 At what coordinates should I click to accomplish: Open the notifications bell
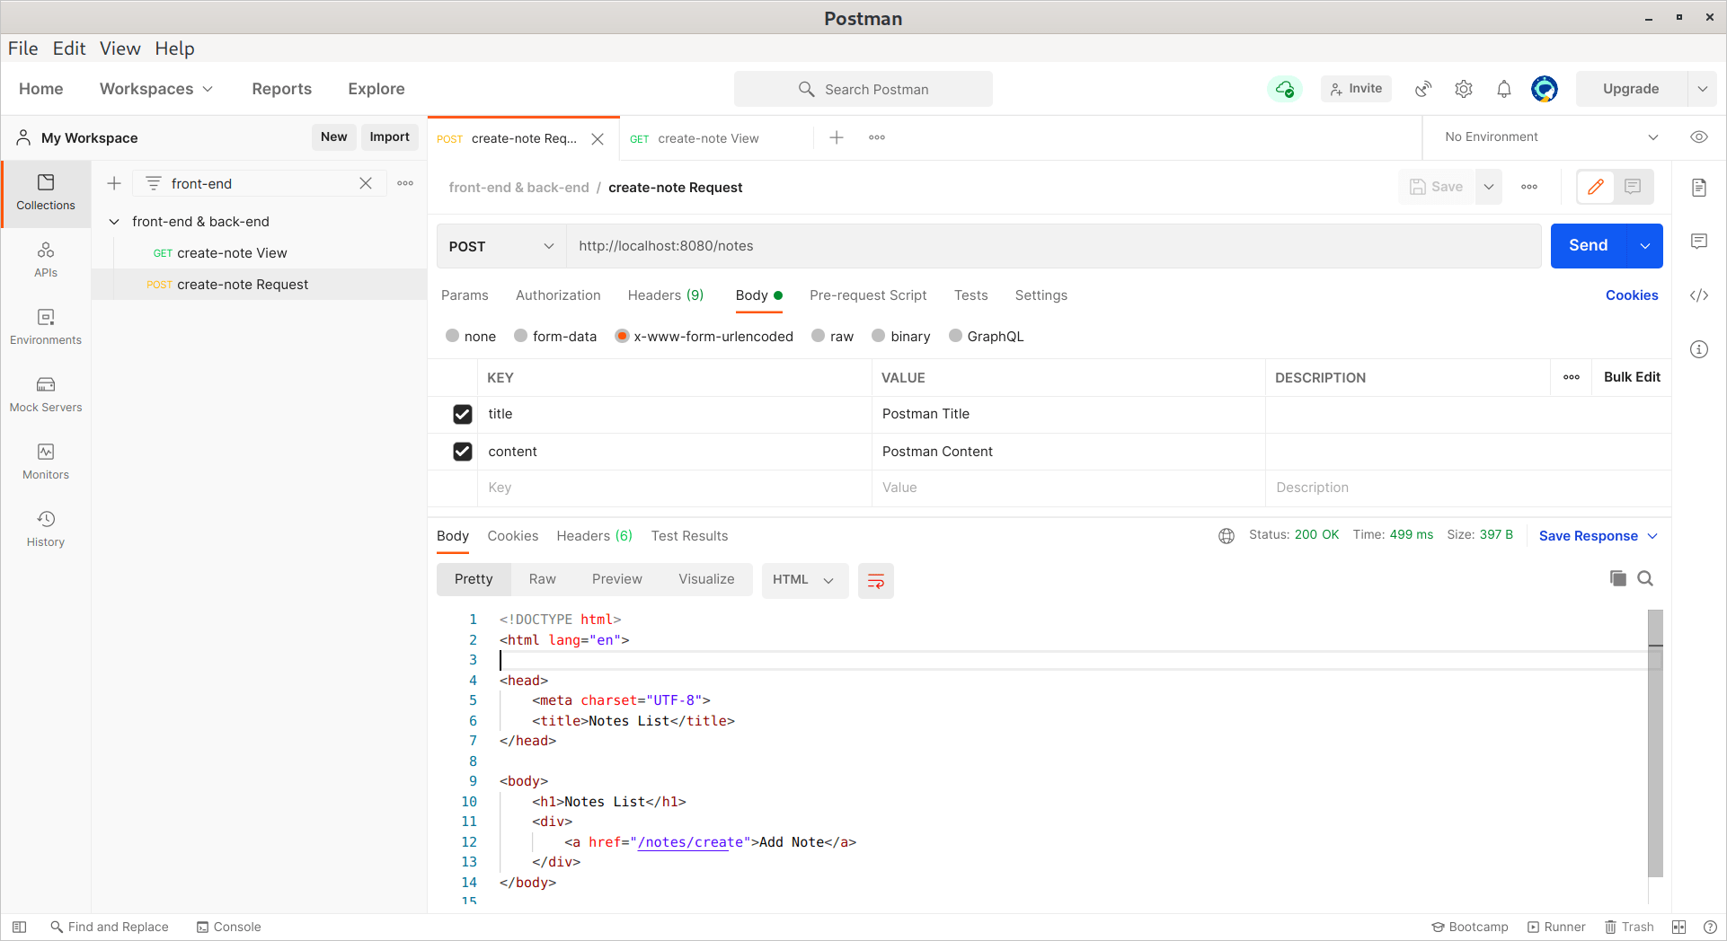click(x=1504, y=89)
